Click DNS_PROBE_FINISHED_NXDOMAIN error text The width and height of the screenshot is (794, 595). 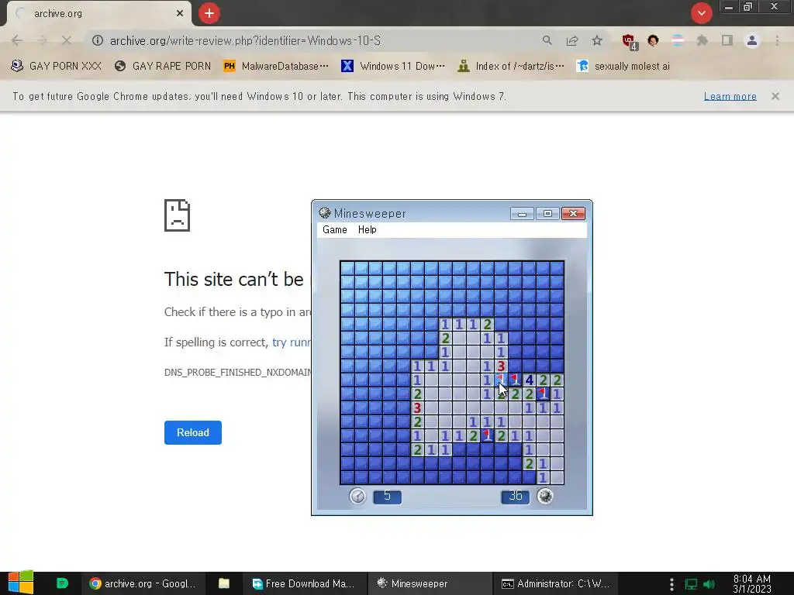coord(237,373)
